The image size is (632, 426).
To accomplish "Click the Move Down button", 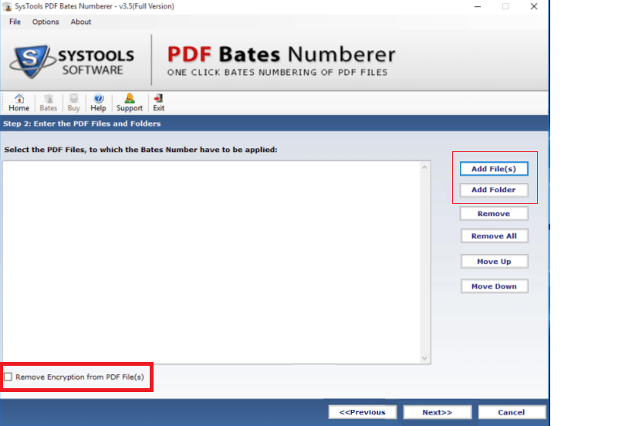I will click(x=494, y=286).
